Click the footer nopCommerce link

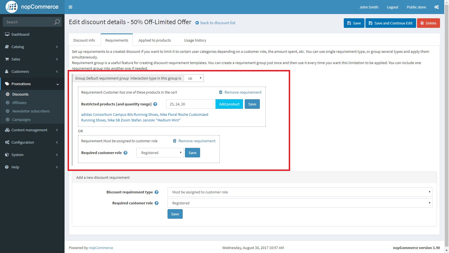(x=101, y=248)
